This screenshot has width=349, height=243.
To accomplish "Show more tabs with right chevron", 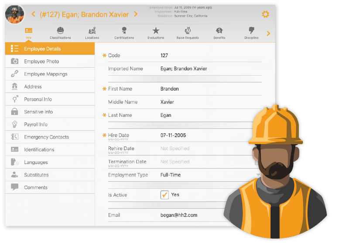I will point(268,34).
